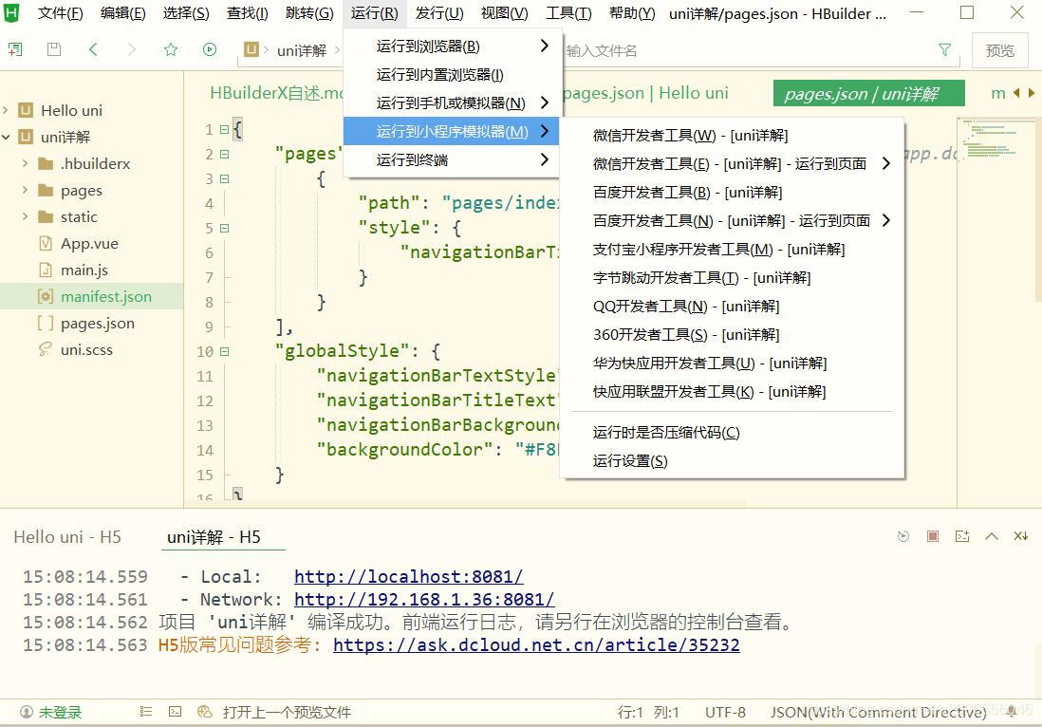This screenshot has height=727, width=1042.
Task: Expand the .hbuilderx folder
Action: pyautogui.click(x=25, y=163)
